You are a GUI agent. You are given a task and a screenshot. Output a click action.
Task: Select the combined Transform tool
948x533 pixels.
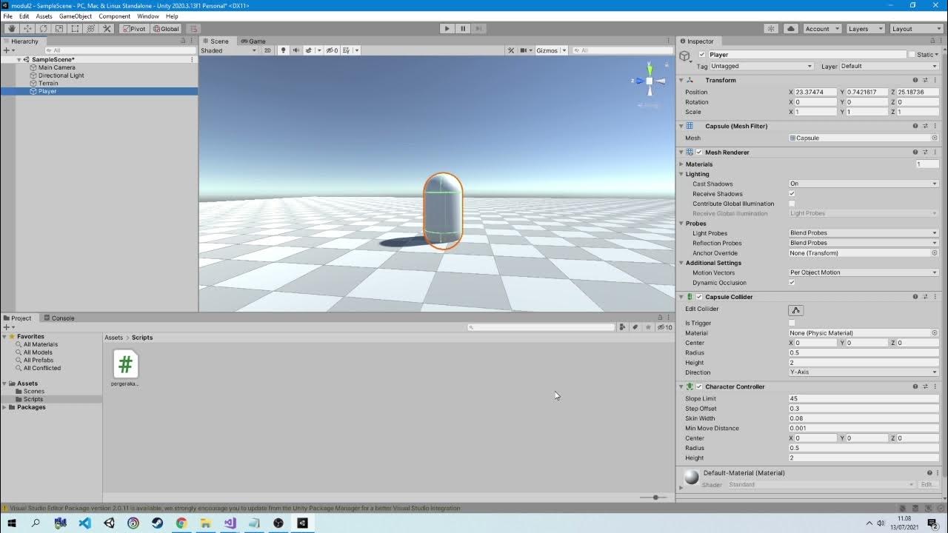[91, 29]
